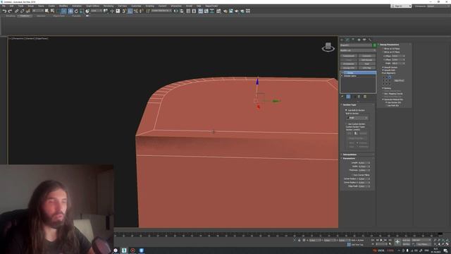Image resolution: width=451 pixels, height=254 pixels.
Task: Open Select by Name dialog
Action: [52, 11]
